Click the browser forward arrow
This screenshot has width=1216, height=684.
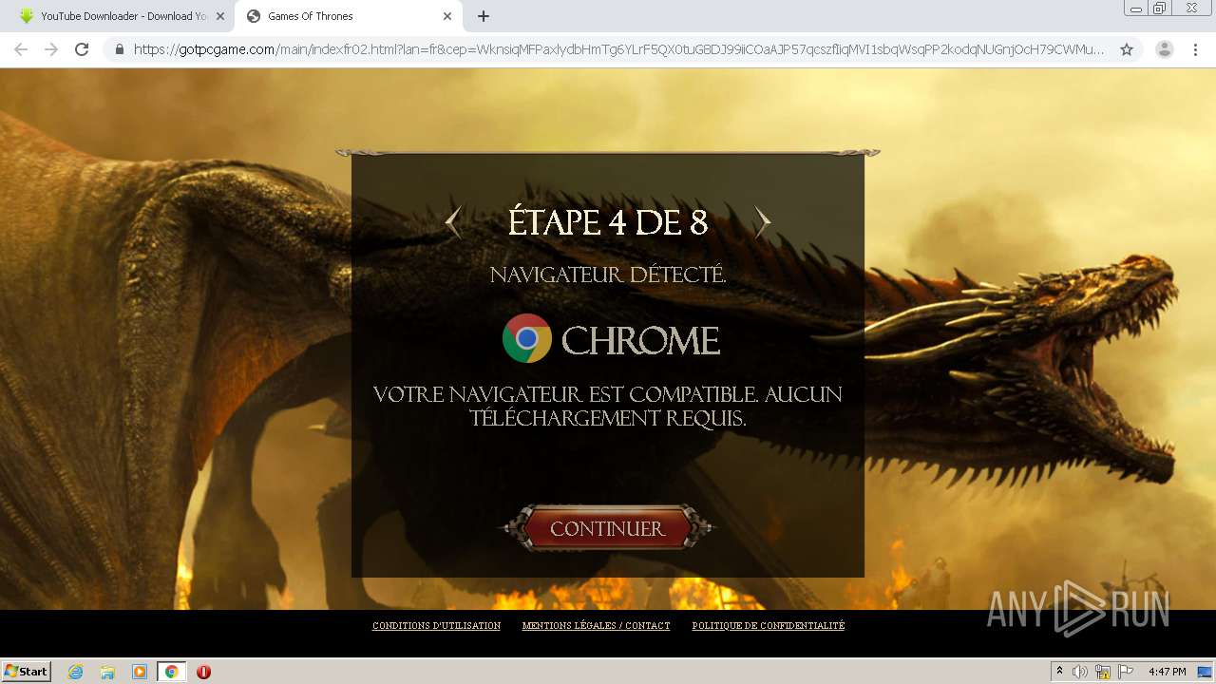point(51,49)
